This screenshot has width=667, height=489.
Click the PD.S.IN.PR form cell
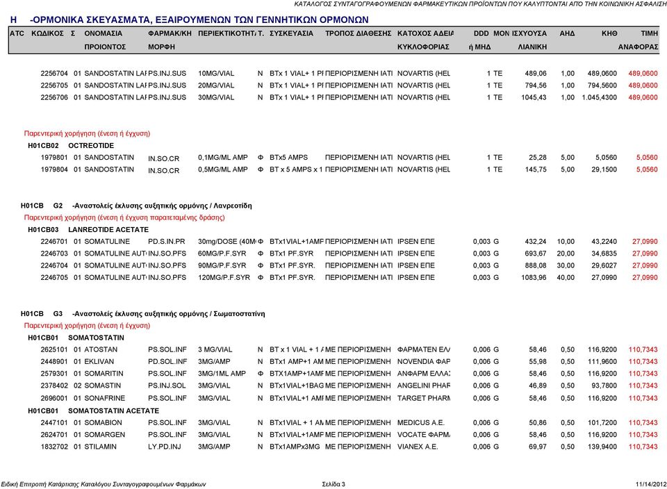167,242
